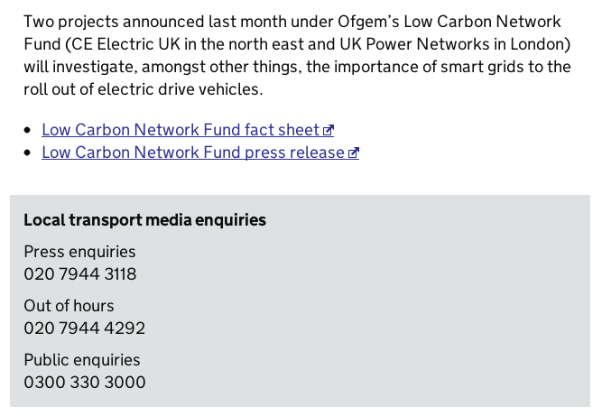Image resolution: width=602 pixels, height=416 pixels.
Task: Click the paragraph starting Two projects announced
Action: (298, 56)
